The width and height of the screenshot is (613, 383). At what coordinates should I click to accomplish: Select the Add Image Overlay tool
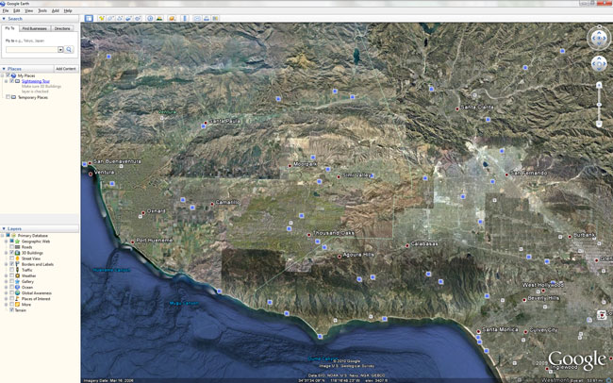click(x=128, y=18)
